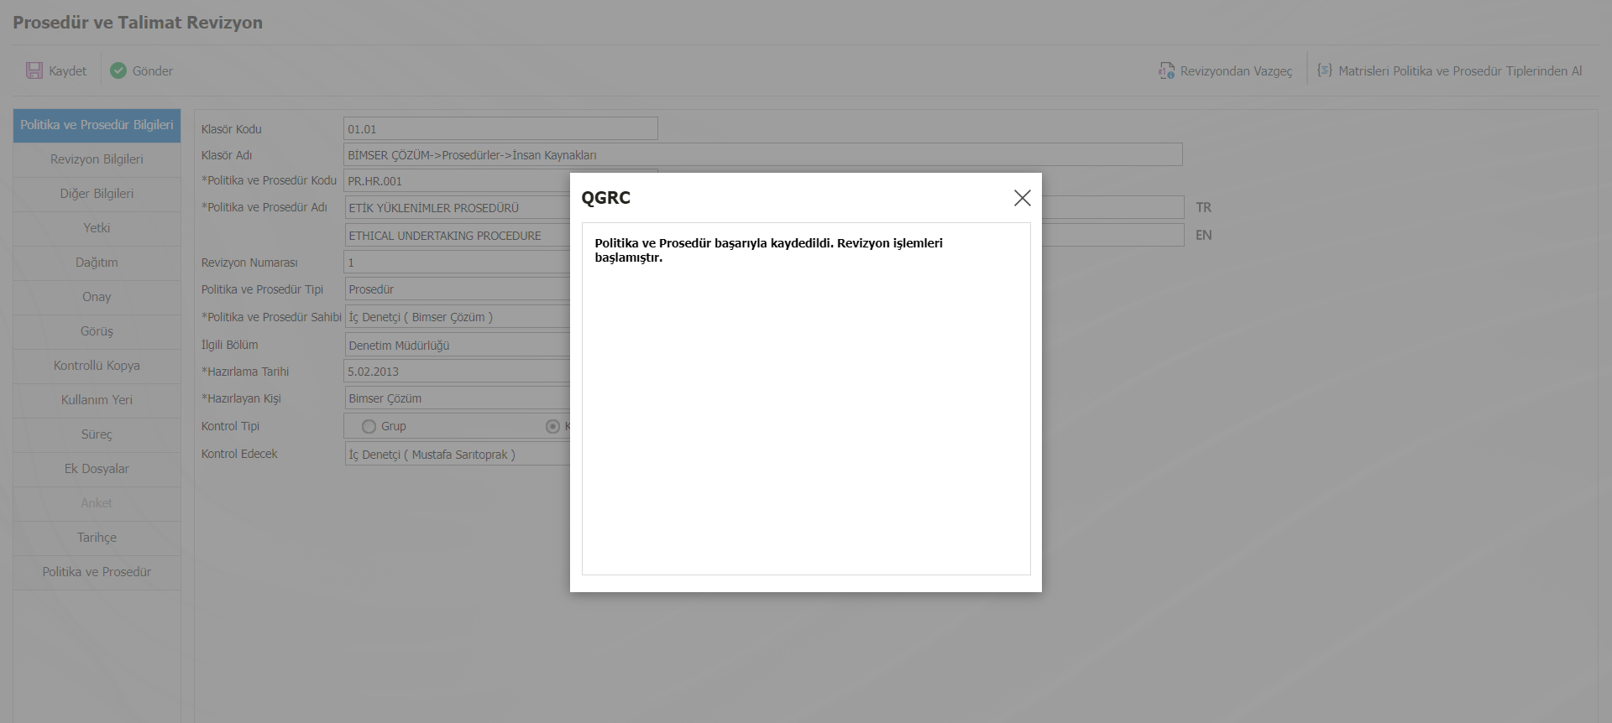The height and width of the screenshot is (723, 1612).
Task: Select the Grup radio button
Action: (369, 426)
